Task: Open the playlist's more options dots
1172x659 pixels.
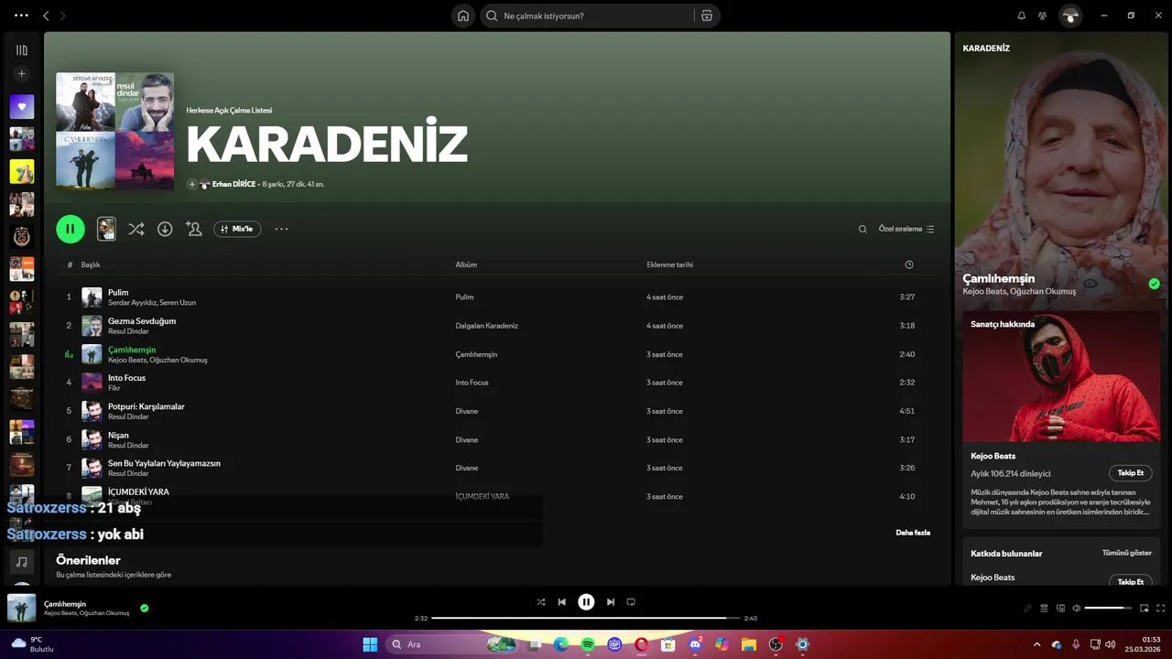Action: pyautogui.click(x=281, y=229)
